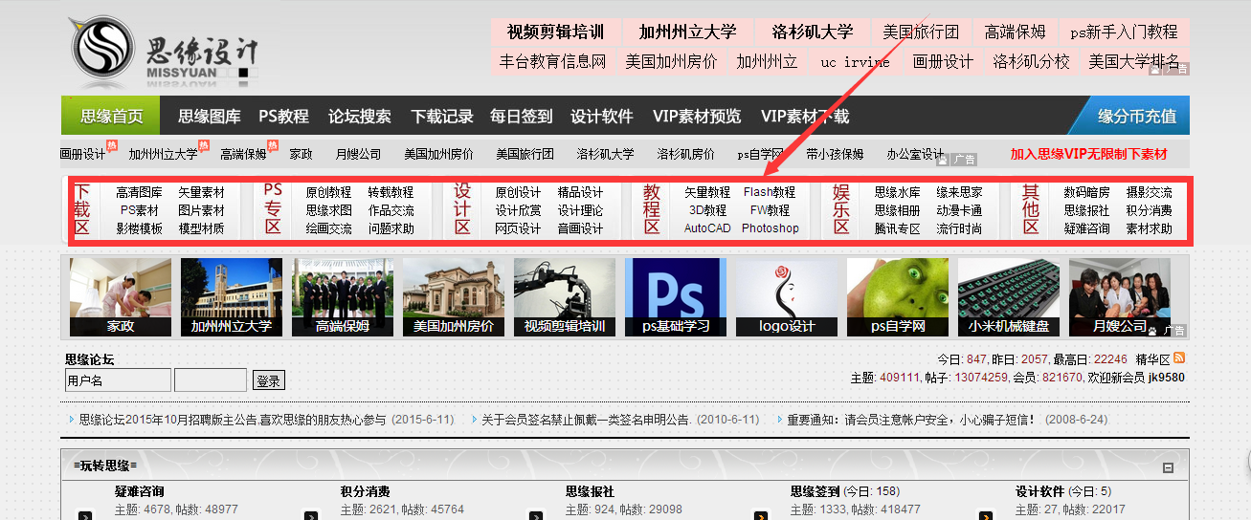Open the orange RSS feed icon
The width and height of the screenshot is (1251, 520).
pos(1179,358)
